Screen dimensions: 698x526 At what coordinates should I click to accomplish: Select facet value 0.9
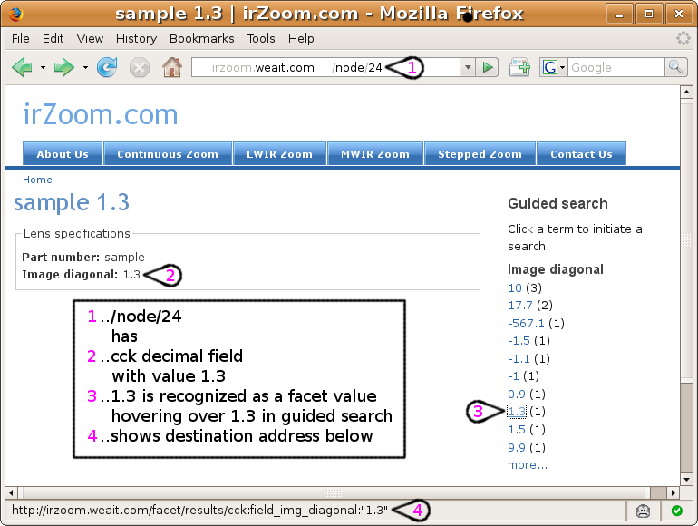(x=517, y=394)
